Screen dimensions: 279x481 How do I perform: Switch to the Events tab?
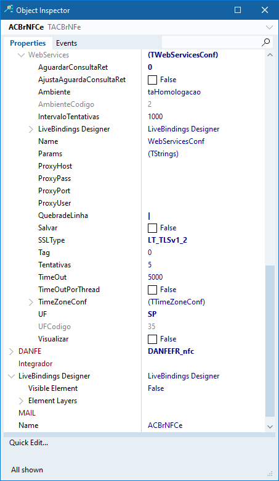coord(67,43)
